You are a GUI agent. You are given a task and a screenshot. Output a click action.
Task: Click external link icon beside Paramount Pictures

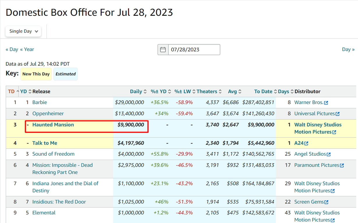click(x=342, y=166)
